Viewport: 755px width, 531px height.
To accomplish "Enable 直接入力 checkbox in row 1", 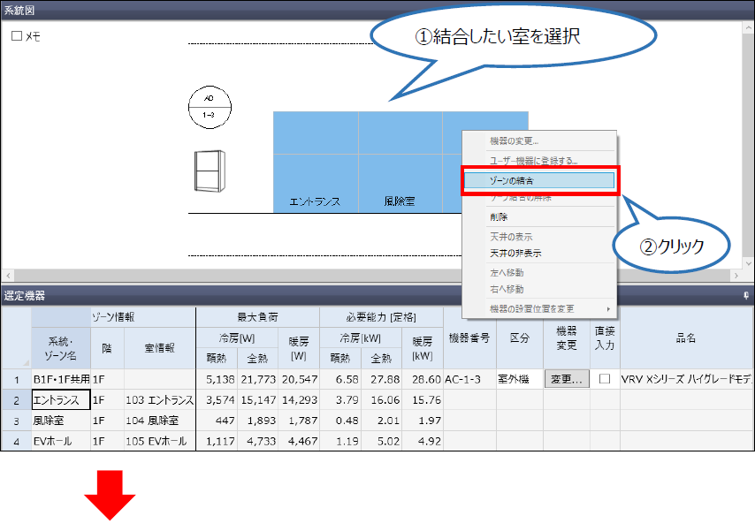I will (605, 378).
